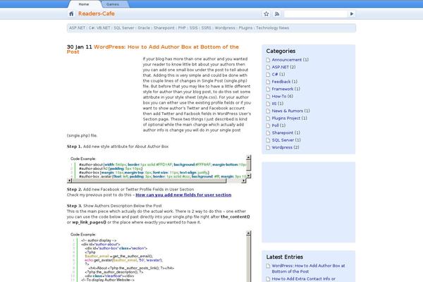This screenshot has width=423, height=282.
Task: Click the left scroll arrow of first code box
Action: 69,180
